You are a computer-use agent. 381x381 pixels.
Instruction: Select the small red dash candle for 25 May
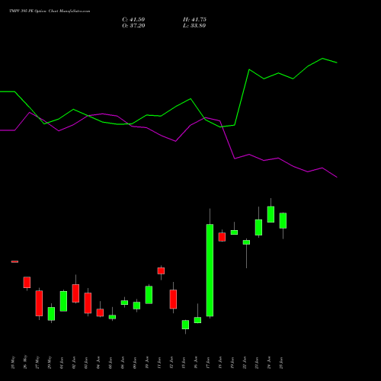click(14, 261)
